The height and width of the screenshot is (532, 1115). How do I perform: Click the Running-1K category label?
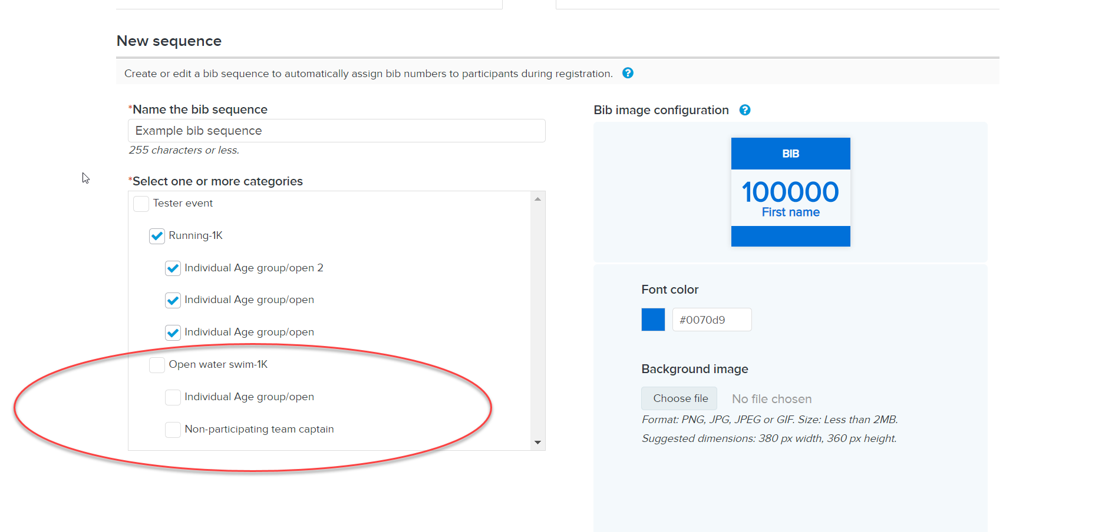coord(196,235)
